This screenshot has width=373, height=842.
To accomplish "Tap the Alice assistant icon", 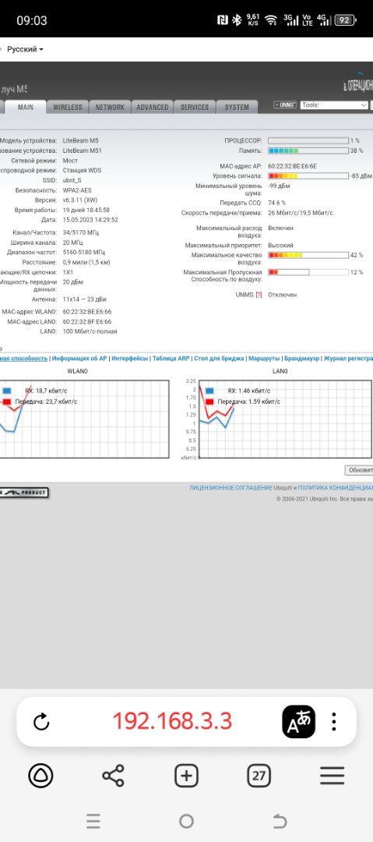I will tap(40, 776).
